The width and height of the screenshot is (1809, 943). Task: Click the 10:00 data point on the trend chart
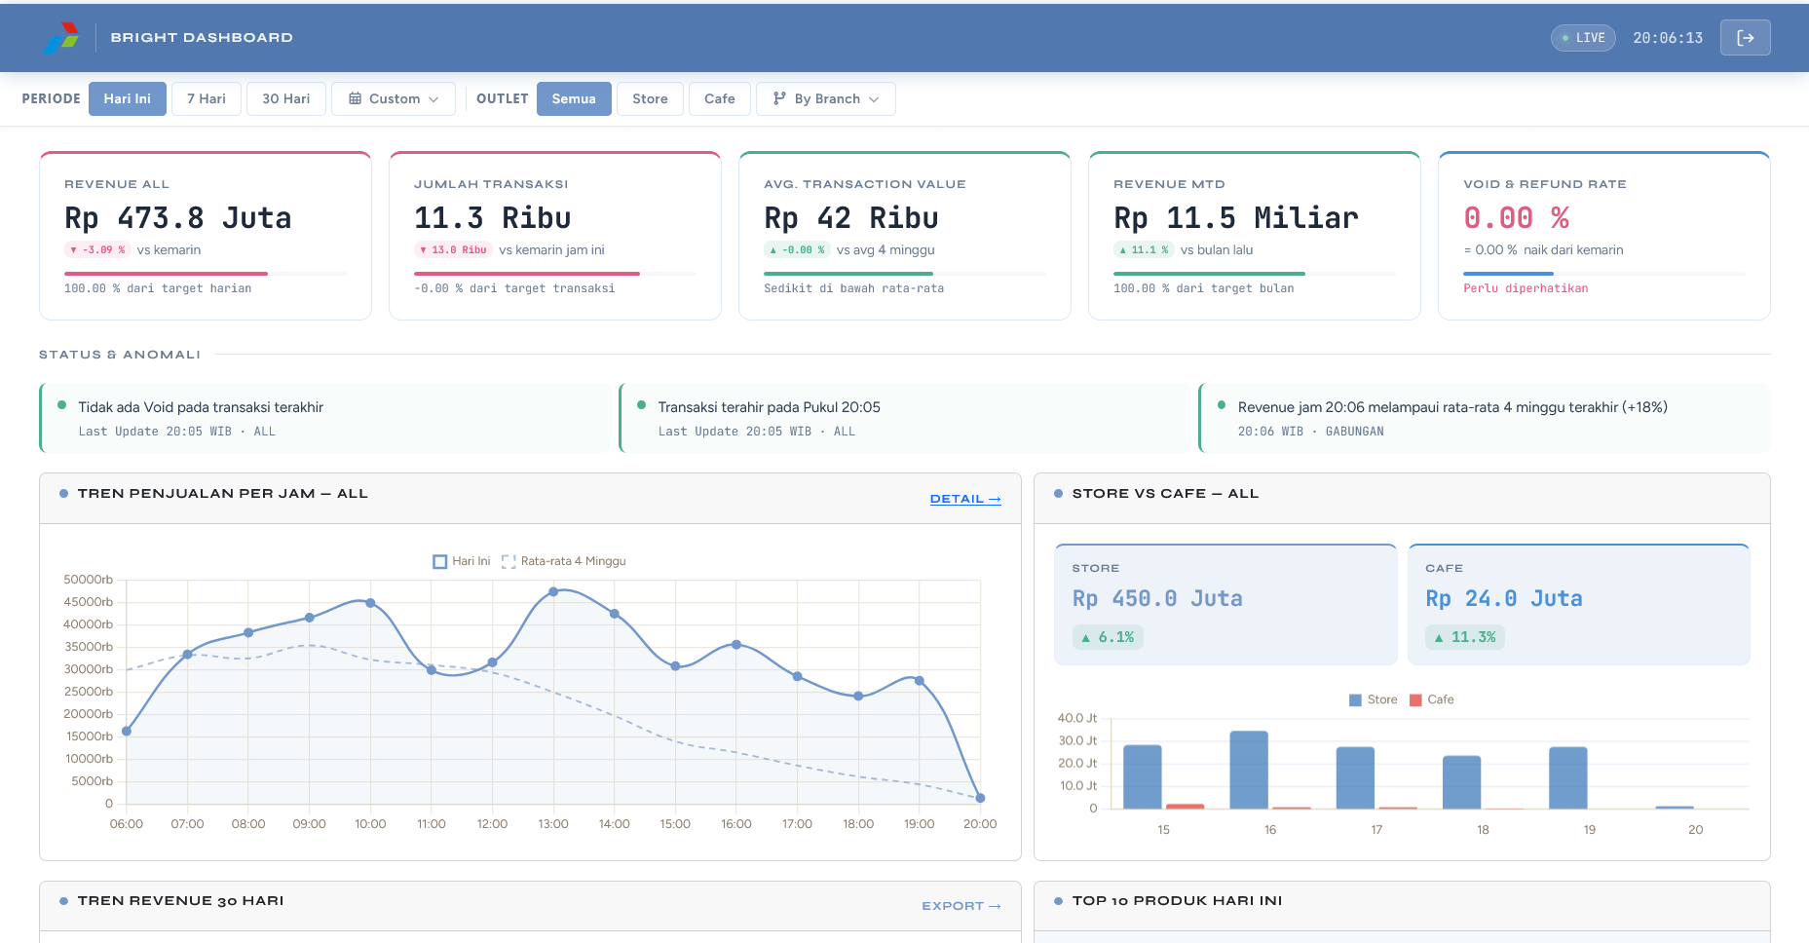[x=370, y=603]
